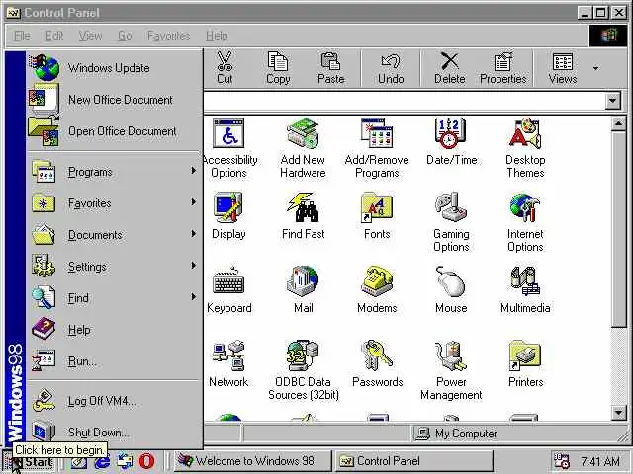Click the Properties toolbar button
Screen dimensions: 633x474
(x=502, y=68)
